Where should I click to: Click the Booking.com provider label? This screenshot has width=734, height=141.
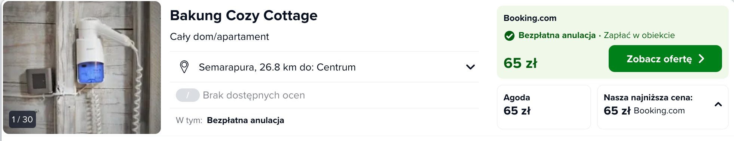click(530, 18)
